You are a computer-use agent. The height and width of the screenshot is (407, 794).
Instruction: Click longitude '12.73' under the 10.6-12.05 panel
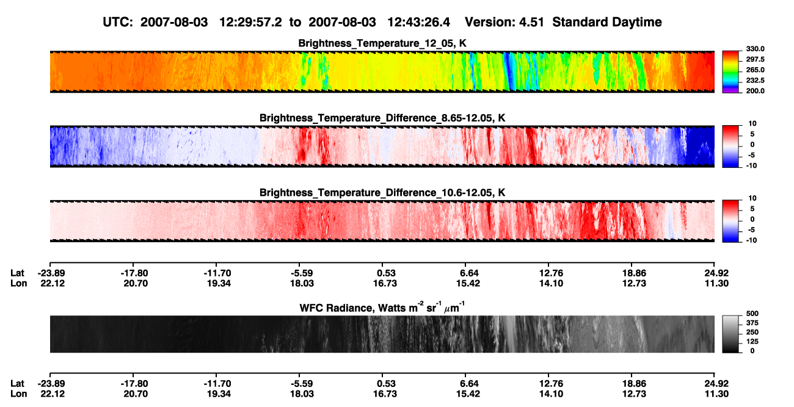point(635,283)
